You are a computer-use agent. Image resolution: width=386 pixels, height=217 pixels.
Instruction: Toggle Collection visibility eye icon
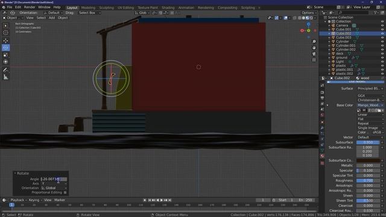pyautogui.click(x=382, y=22)
